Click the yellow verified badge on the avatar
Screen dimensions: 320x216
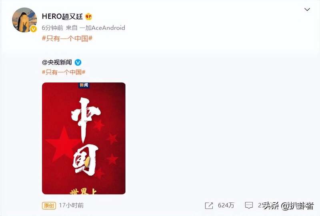pos(34,29)
